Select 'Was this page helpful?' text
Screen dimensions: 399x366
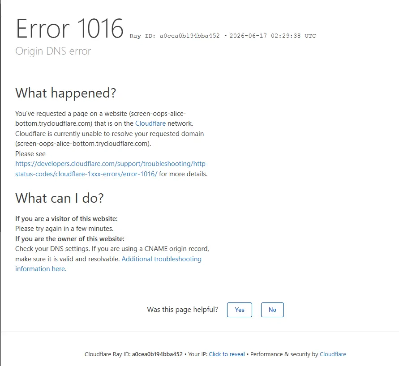(x=182, y=310)
